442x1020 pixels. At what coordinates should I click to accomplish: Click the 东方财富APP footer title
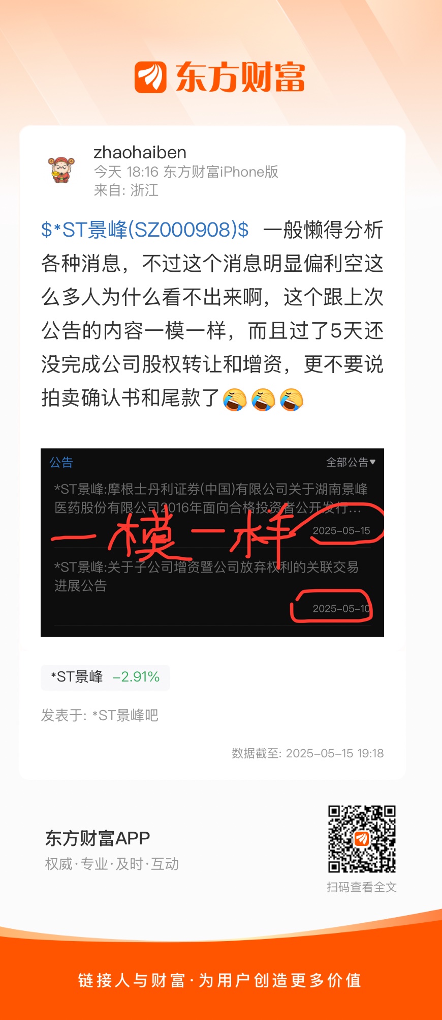point(98,838)
